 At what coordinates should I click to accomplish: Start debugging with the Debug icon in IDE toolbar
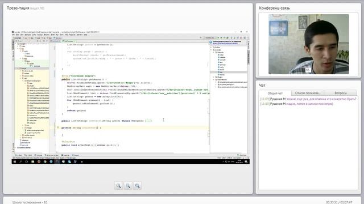pyautogui.click(x=221, y=38)
